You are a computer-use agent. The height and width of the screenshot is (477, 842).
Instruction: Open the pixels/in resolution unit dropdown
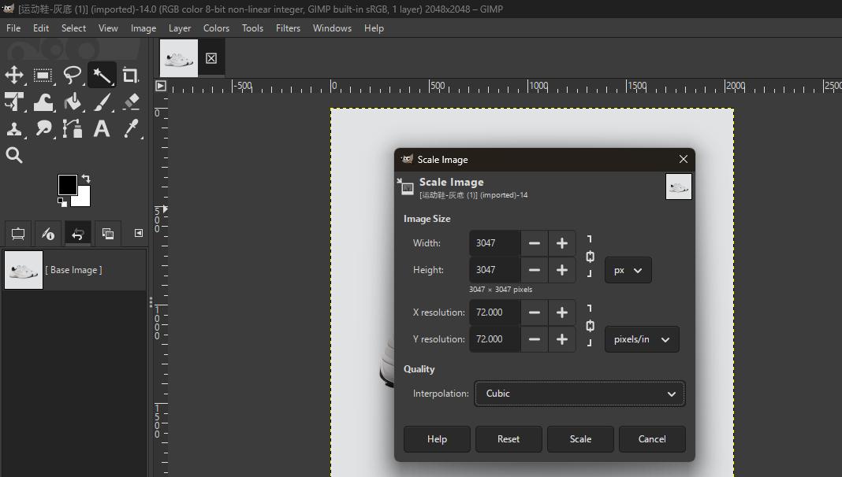point(641,339)
